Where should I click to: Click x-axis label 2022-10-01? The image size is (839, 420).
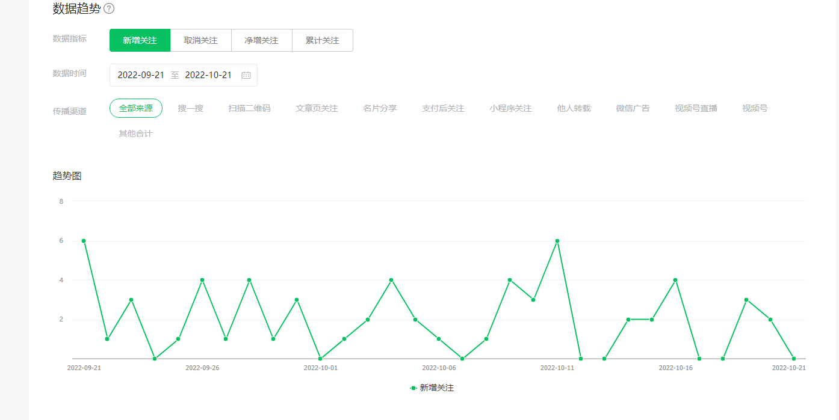click(x=321, y=368)
